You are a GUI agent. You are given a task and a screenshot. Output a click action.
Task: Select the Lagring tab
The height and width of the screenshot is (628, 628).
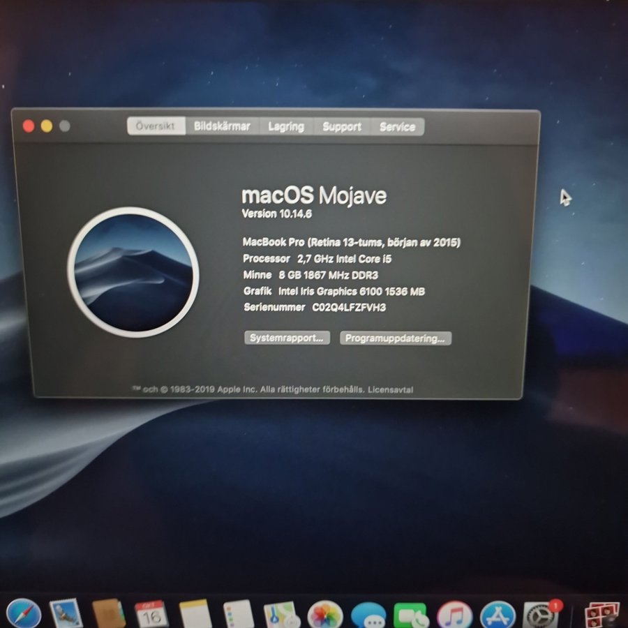tap(286, 127)
